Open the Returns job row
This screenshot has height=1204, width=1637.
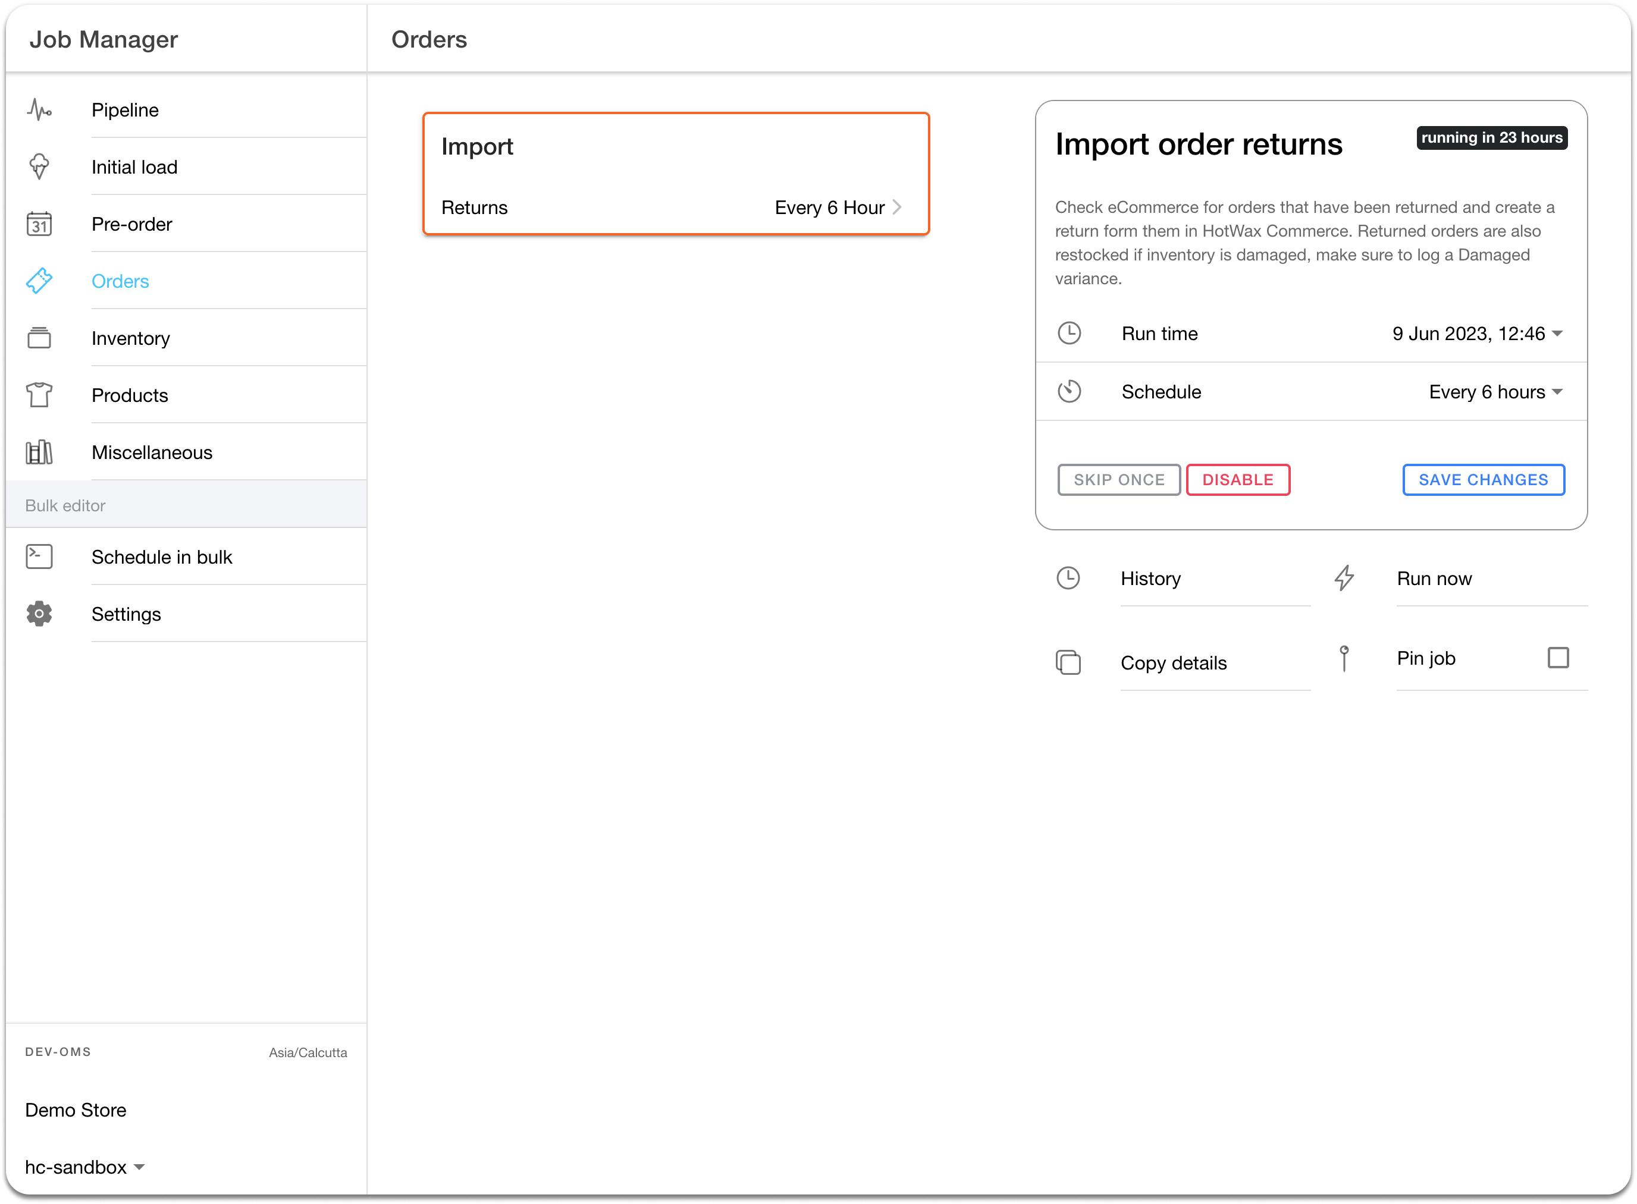point(675,208)
